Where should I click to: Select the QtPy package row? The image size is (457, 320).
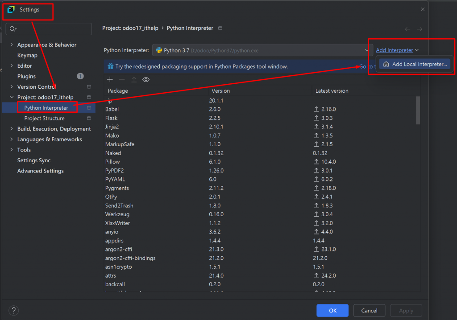coord(260,197)
